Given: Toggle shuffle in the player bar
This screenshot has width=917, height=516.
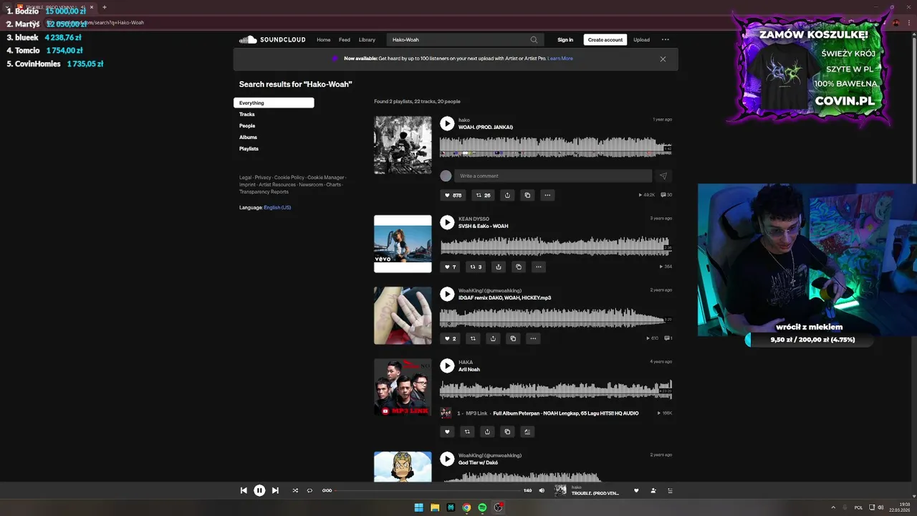Looking at the screenshot, I should pos(295,490).
